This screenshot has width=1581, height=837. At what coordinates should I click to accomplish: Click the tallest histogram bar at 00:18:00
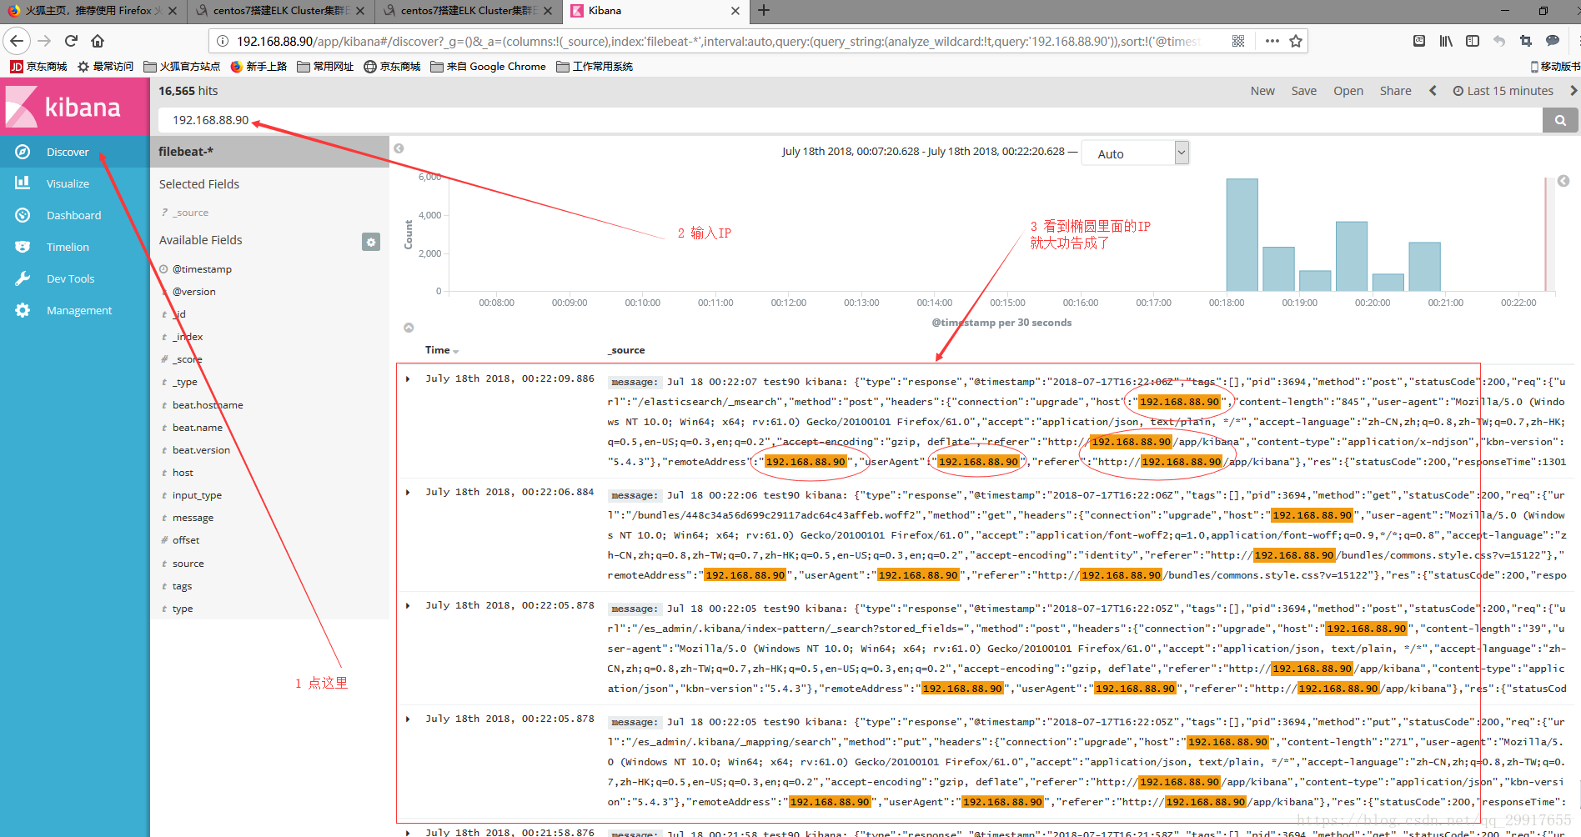click(1242, 235)
